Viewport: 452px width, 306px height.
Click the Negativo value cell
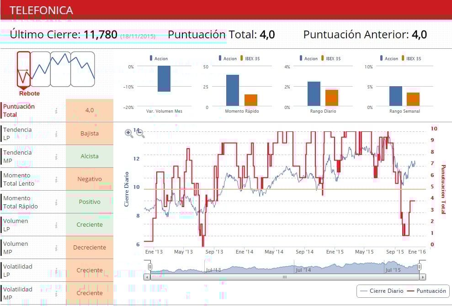[90, 179]
